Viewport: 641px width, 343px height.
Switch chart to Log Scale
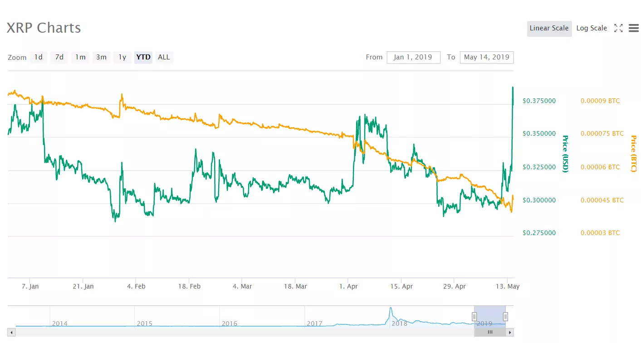(x=591, y=28)
